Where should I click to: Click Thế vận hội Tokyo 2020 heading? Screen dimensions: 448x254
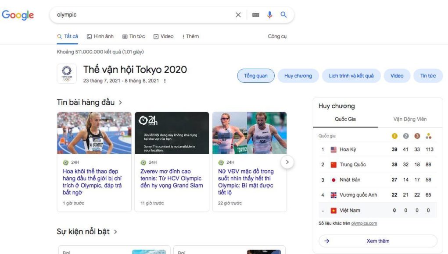pyautogui.click(x=135, y=70)
